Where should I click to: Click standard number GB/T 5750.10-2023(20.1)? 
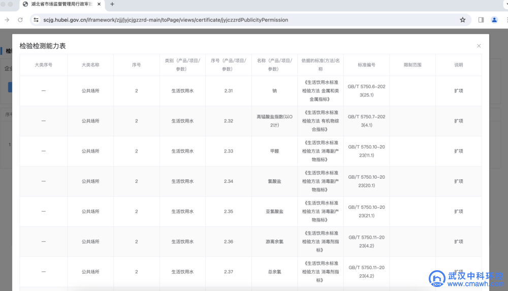pos(366,181)
